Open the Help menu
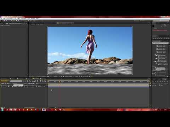Image resolution: width=170 pixels, height=127 pixels. 37,19
